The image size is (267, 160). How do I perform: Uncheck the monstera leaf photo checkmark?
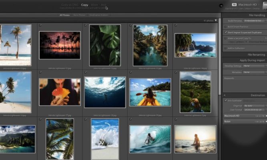pyautogui.click(x=86, y=25)
